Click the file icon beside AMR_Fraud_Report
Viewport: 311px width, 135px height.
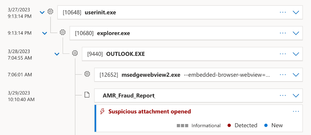coord(87,95)
